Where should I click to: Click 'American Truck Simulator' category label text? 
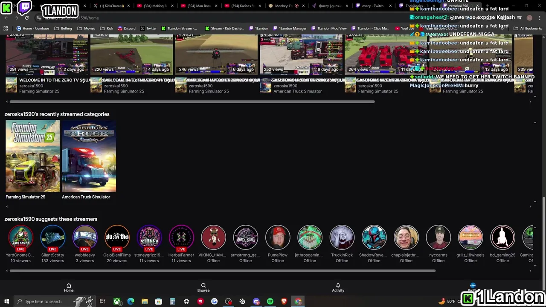coord(86,197)
